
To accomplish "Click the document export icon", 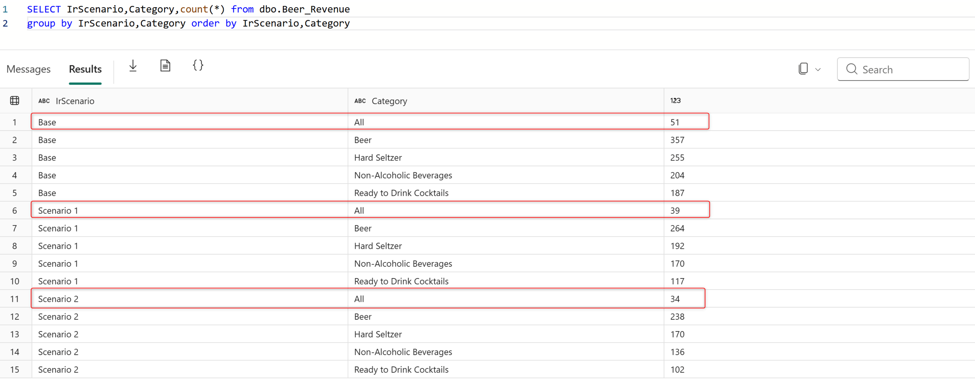I will tap(165, 66).
